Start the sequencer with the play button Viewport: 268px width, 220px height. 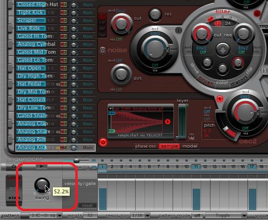point(42,166)
